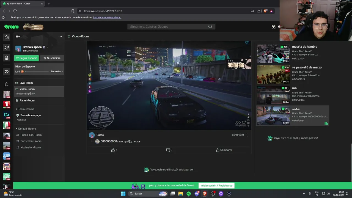Viewport: 352px width, 198px height.
Task: Click the Cotoo username under video
Action: point(100,135)
